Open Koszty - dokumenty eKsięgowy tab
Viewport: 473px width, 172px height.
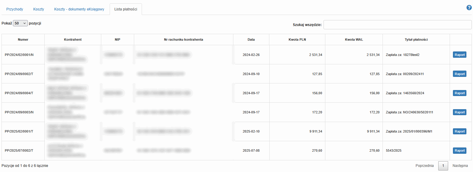click(x=79, y=9)
